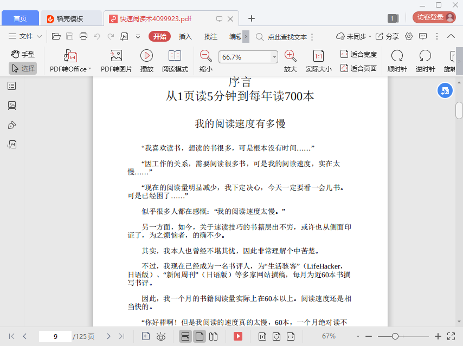Screen dimensions: 463x346
Task: Switch to the 编辑 ribbon tab
Action: pos(235,37)
